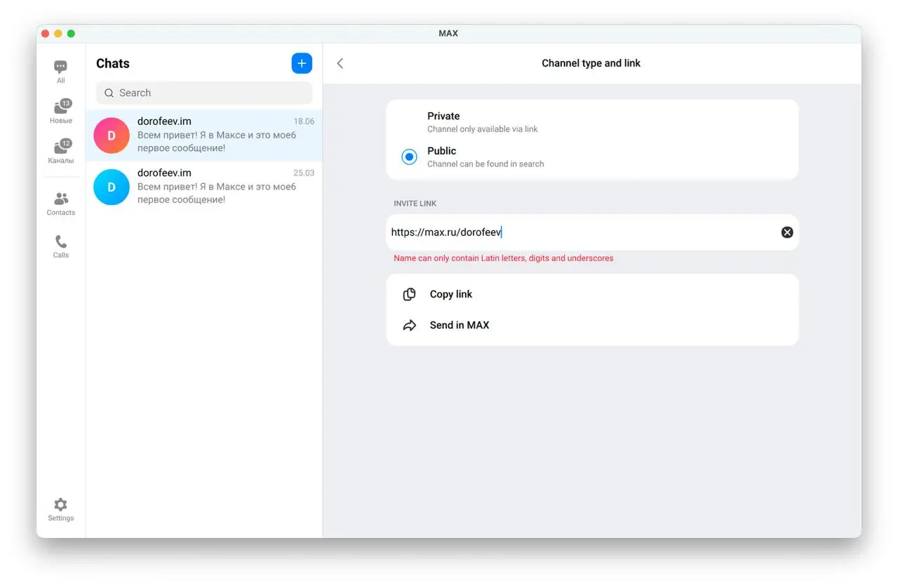Click the red Latin letters error message
Viewport: 898px width, 586px height.
(504, 258)
